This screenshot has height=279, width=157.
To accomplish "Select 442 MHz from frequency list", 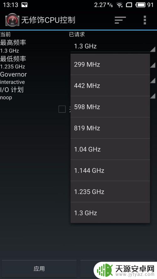I will coord(110,86).
